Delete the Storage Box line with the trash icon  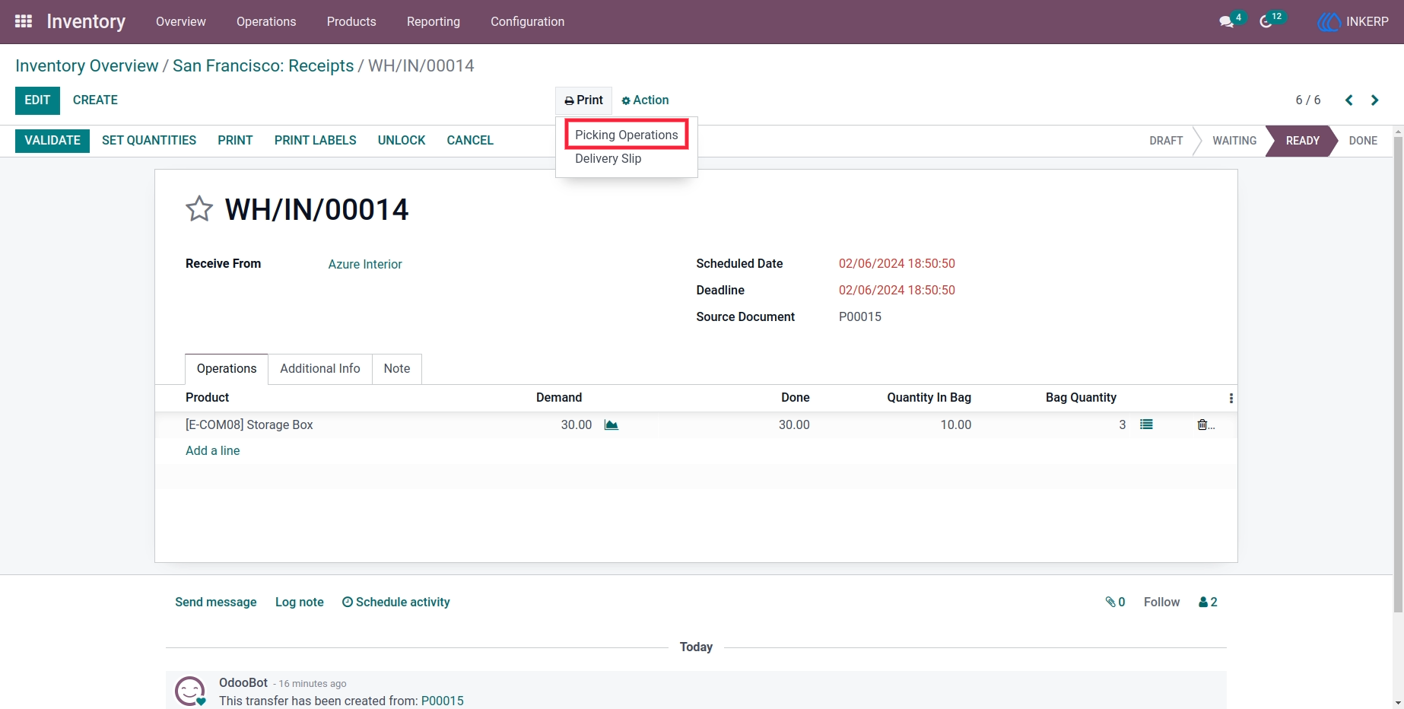tap(1202, 424)
